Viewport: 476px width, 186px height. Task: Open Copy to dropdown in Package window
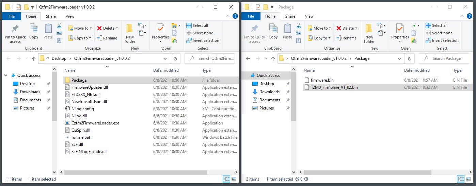click(x=319, y=38)
